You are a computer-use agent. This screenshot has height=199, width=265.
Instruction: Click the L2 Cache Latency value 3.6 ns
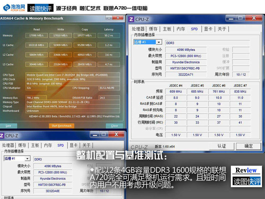[x=109, y=55]
